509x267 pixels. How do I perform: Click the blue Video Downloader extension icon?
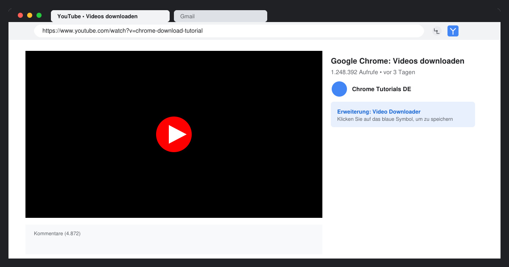point(453,31)
